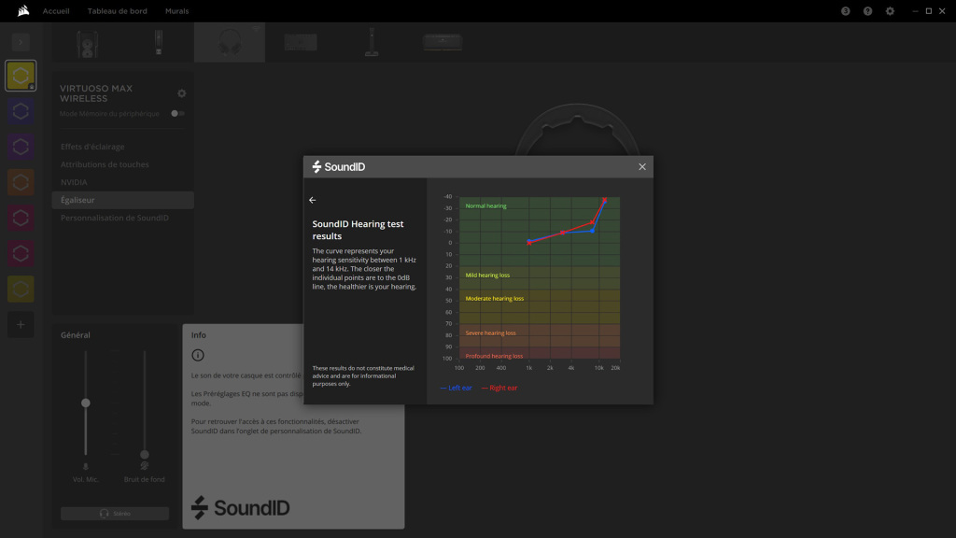This screenshot has width=956, height=538.
Task: Click the Severe hearing loss label
Action: tap(491, 333)
